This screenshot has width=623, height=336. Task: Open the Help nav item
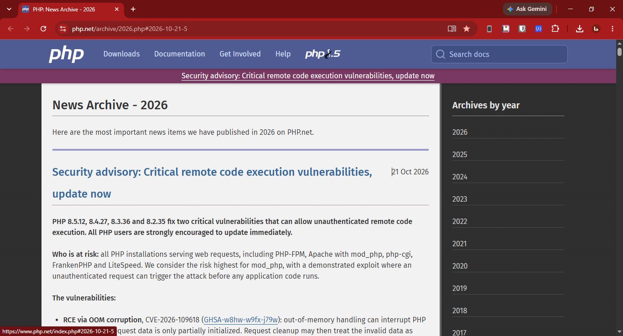point(283,54)
